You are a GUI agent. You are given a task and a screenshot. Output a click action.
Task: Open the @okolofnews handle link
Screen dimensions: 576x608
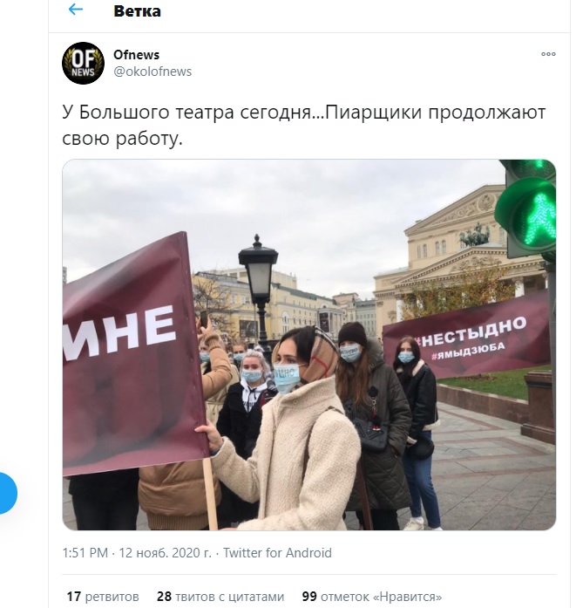(x=152, y=72)
